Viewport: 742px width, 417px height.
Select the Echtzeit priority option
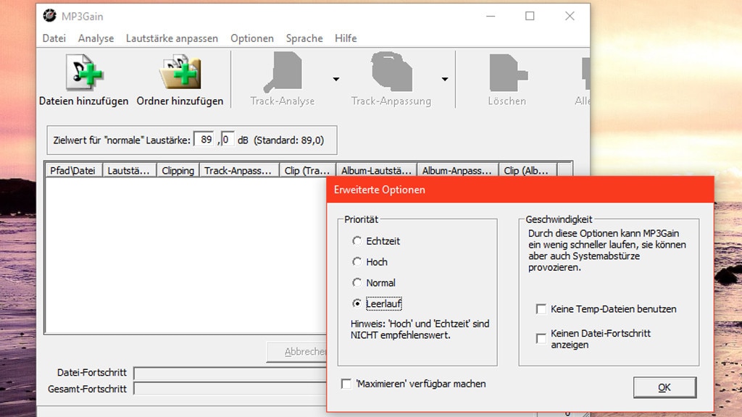[x=357, y=241]
